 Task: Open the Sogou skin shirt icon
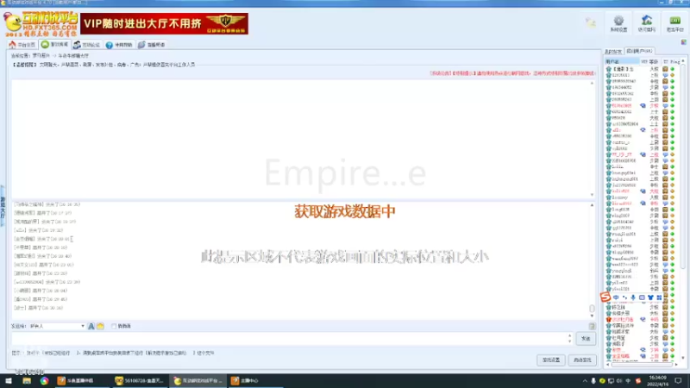pos(650,297)
